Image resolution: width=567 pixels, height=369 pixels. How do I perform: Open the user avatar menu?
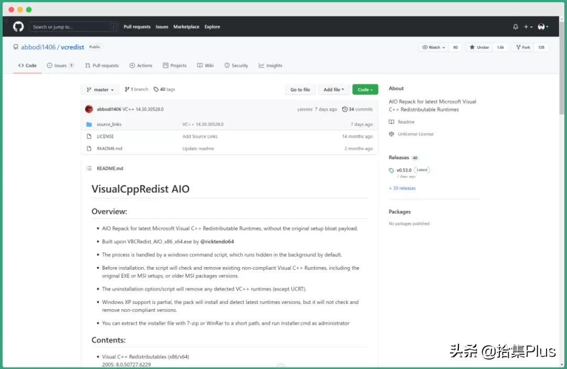543,27
